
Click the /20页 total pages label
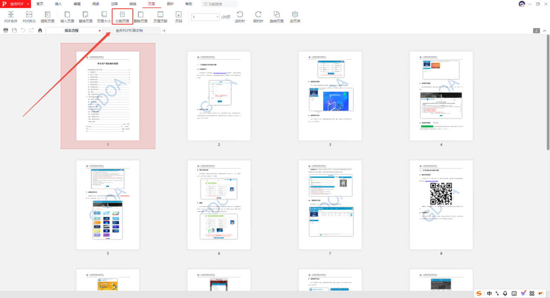coord(226,17)
